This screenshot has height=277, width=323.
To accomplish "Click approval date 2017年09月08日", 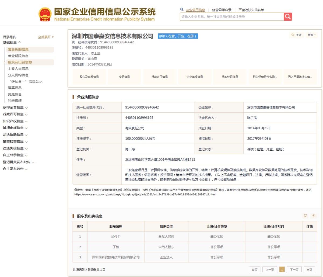I will [259, 138].
